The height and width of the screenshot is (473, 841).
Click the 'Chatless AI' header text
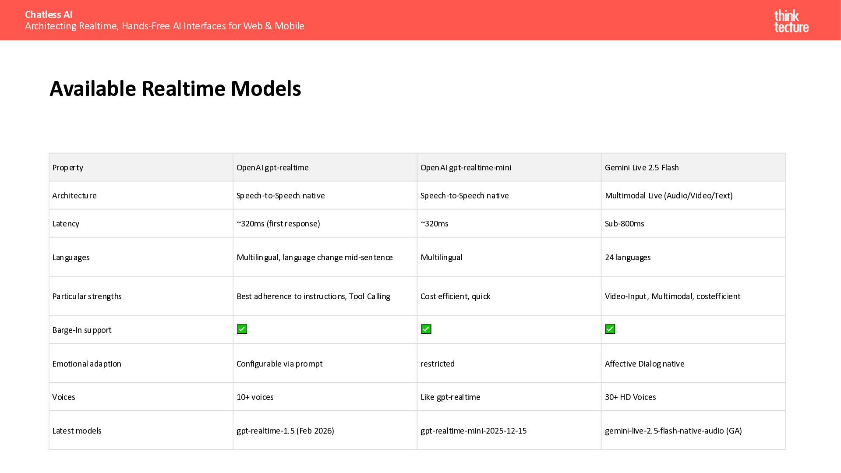[x=49, y=14]
